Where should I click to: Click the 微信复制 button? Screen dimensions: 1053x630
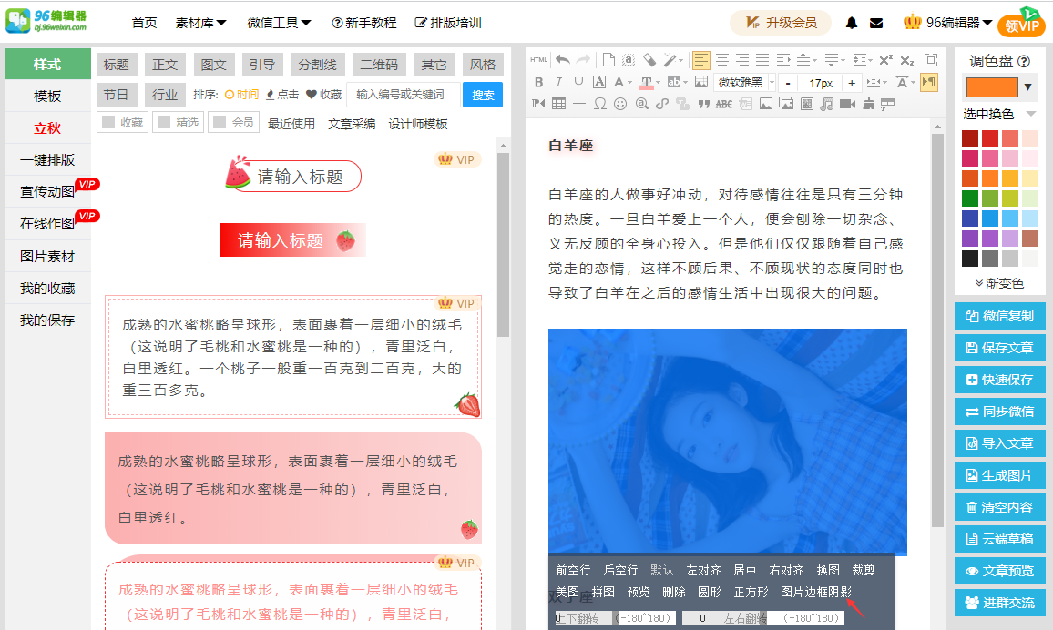[x=1000, y=316]
